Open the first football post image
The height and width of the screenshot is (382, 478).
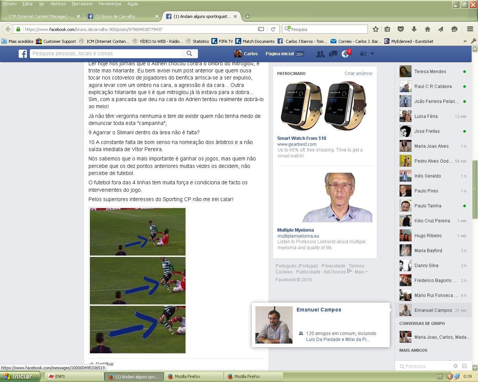coord(137,232)
